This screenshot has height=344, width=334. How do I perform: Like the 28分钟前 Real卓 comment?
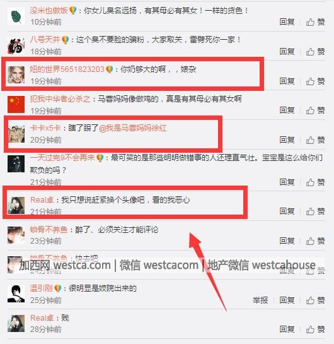(315, 329)
